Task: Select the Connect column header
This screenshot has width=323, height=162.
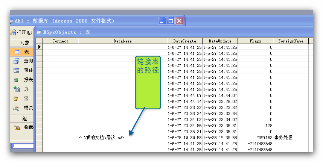Action: pyautogui.click(x=60, y=41)
